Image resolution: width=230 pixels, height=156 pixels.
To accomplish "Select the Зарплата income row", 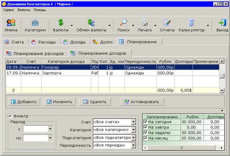I will point(112,73).
